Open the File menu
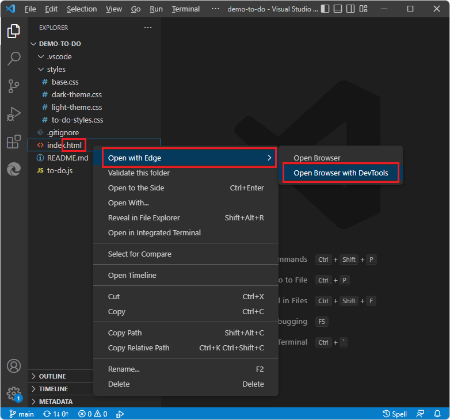 [30, 9]
